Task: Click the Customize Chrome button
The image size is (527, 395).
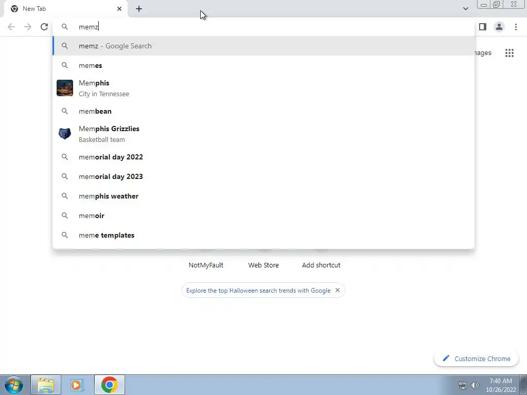Action: (x=476, y=358)
